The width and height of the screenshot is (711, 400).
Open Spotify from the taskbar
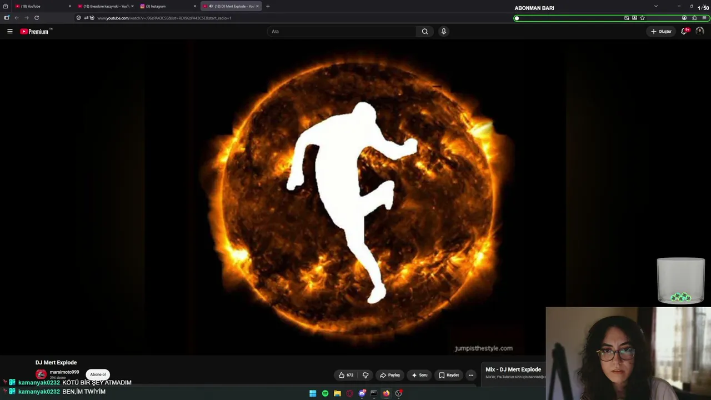[x=325, y=393]
